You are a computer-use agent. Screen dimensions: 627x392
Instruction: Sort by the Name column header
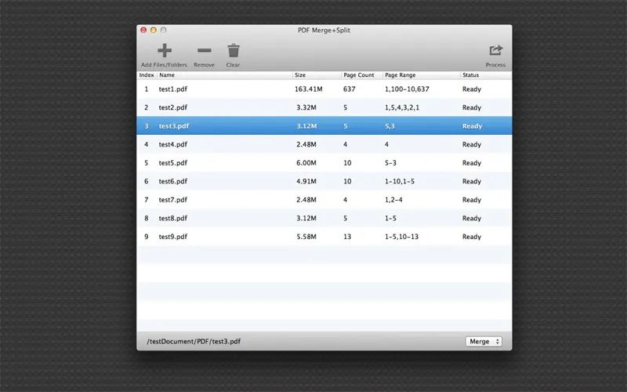point(167,74)
